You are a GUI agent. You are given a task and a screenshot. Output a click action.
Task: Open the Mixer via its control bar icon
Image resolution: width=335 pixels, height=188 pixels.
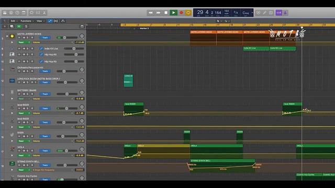pos(38,13)
